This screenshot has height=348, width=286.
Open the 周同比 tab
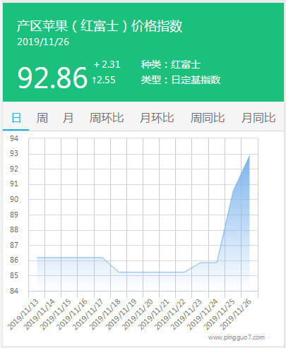pyautogui.click(x=208, y=118)
